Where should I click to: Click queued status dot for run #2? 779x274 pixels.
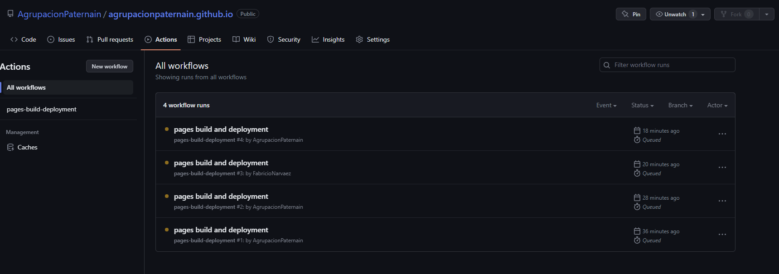[x=167, y=196]
